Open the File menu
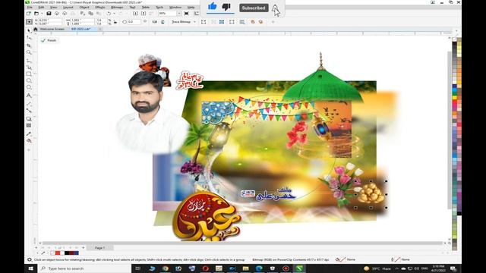Viewport: 486px width, 273px height. (30, 7)
